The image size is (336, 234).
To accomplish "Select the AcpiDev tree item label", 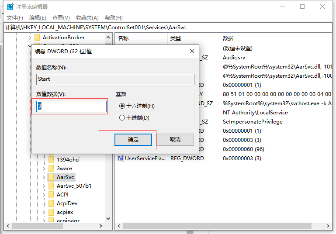I will (67, 203).
